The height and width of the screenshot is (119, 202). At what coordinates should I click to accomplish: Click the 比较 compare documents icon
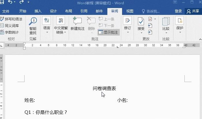(x=166, y=21)
